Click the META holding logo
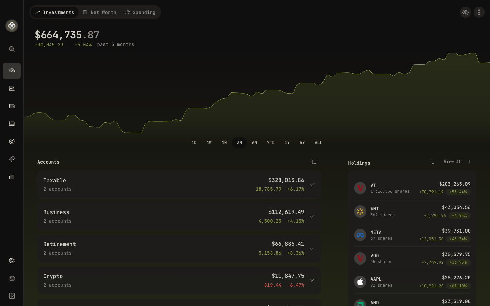Image resolution: width=490 pixels, height=306 pixels. click(360, 235)
